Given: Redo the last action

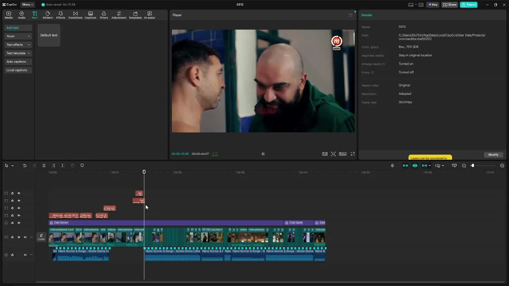Looking at the screenshot, I should 34,166.
